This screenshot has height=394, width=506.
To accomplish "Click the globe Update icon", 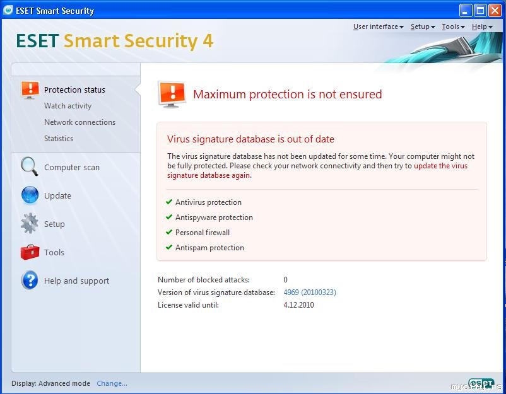I will 30,195.
